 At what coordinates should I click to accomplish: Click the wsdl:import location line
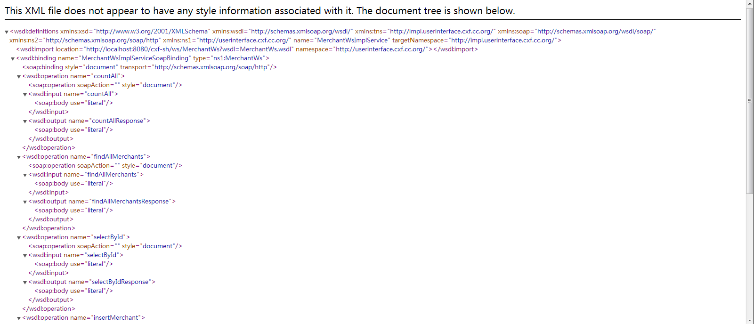tap(247, 49)
